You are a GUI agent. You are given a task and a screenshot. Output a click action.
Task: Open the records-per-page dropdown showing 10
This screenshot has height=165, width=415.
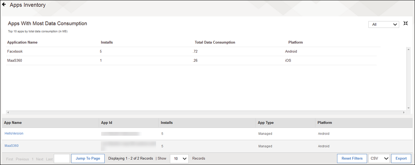pos(179,158)
